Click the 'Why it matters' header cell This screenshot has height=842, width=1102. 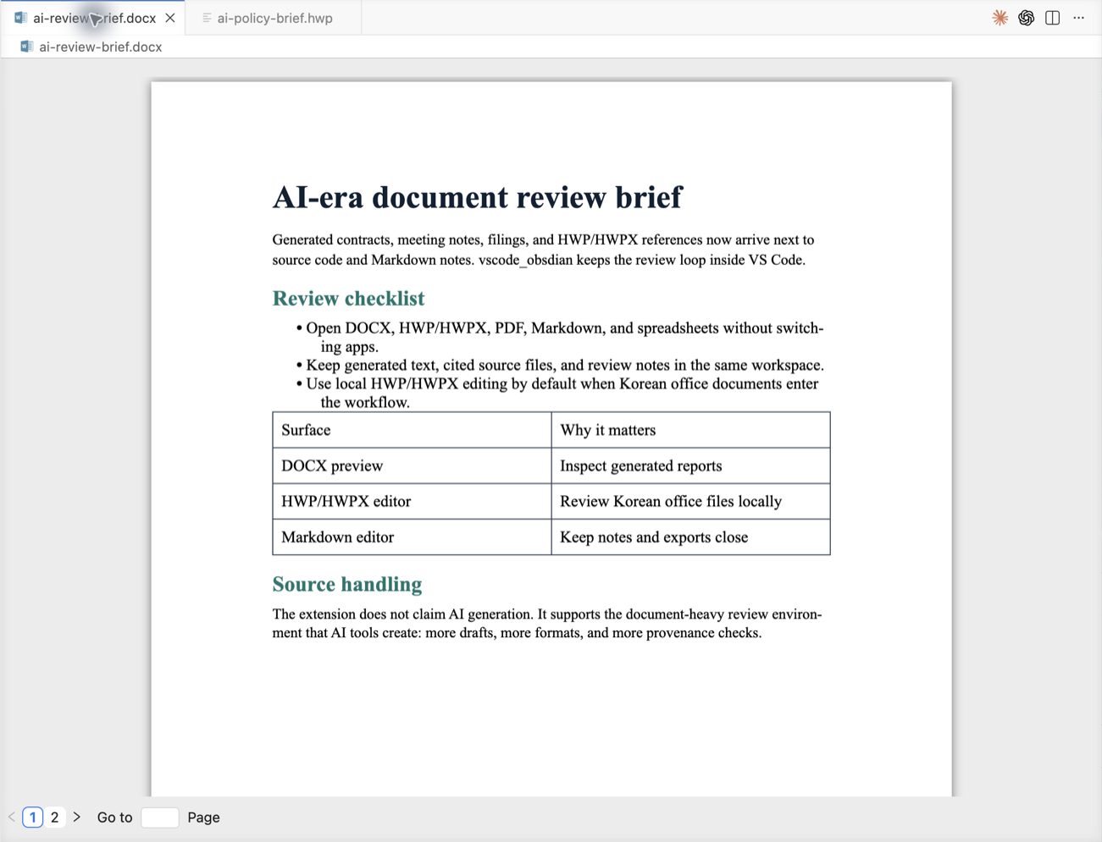[690, 430]
